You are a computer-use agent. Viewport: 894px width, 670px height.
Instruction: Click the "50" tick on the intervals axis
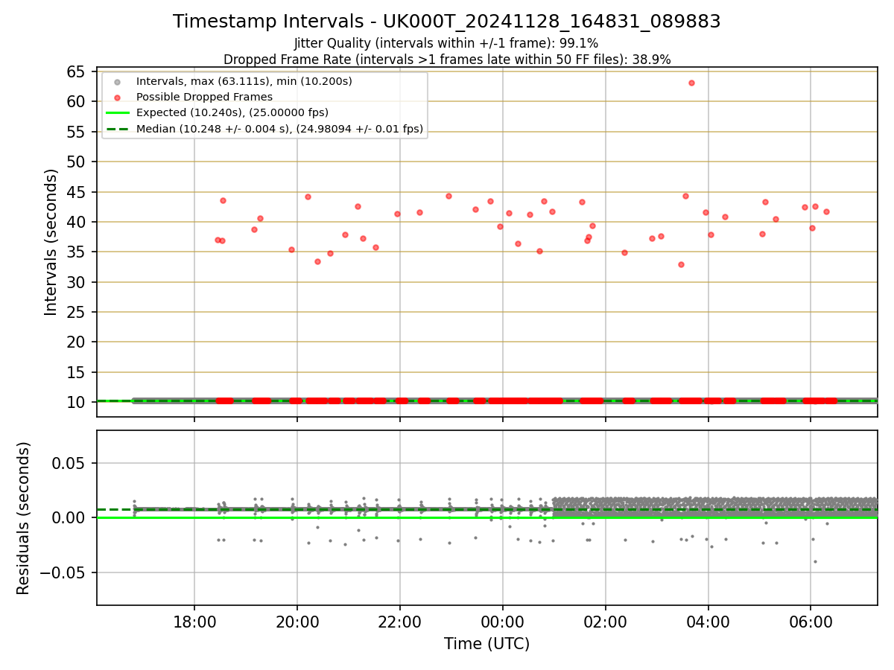[x=77, y=162]
